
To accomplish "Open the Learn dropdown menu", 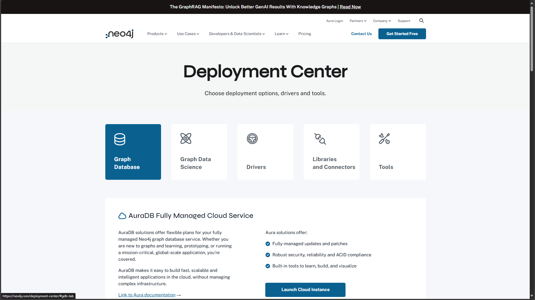I will (281, 34).
